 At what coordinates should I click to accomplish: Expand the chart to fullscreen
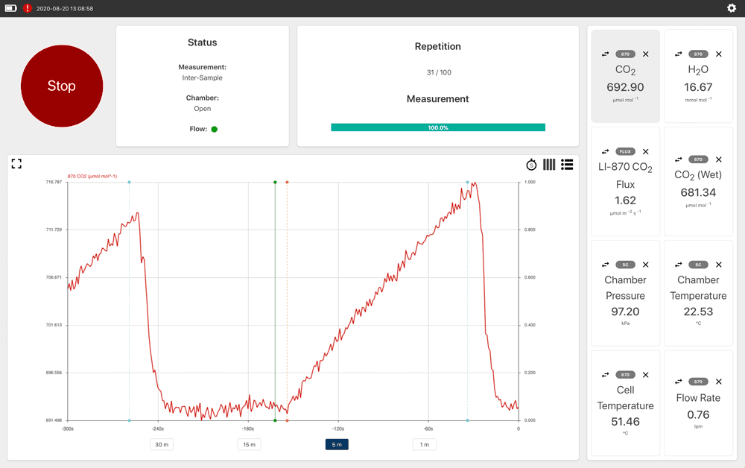pyautogui.click(x=16, y=163)
